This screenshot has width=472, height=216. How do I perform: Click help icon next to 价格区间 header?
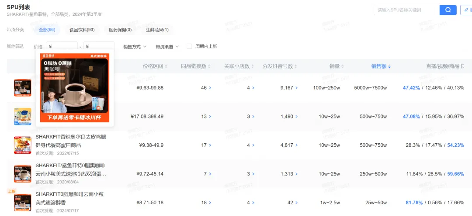click(x=166, y=66)
